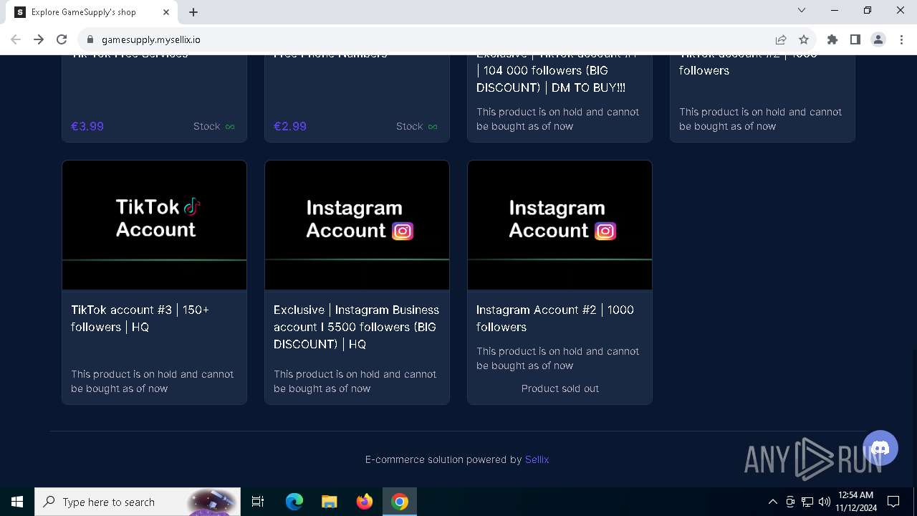Click the Product sold out label
Screen dimensions: 917x516
(x=560, y=388)
